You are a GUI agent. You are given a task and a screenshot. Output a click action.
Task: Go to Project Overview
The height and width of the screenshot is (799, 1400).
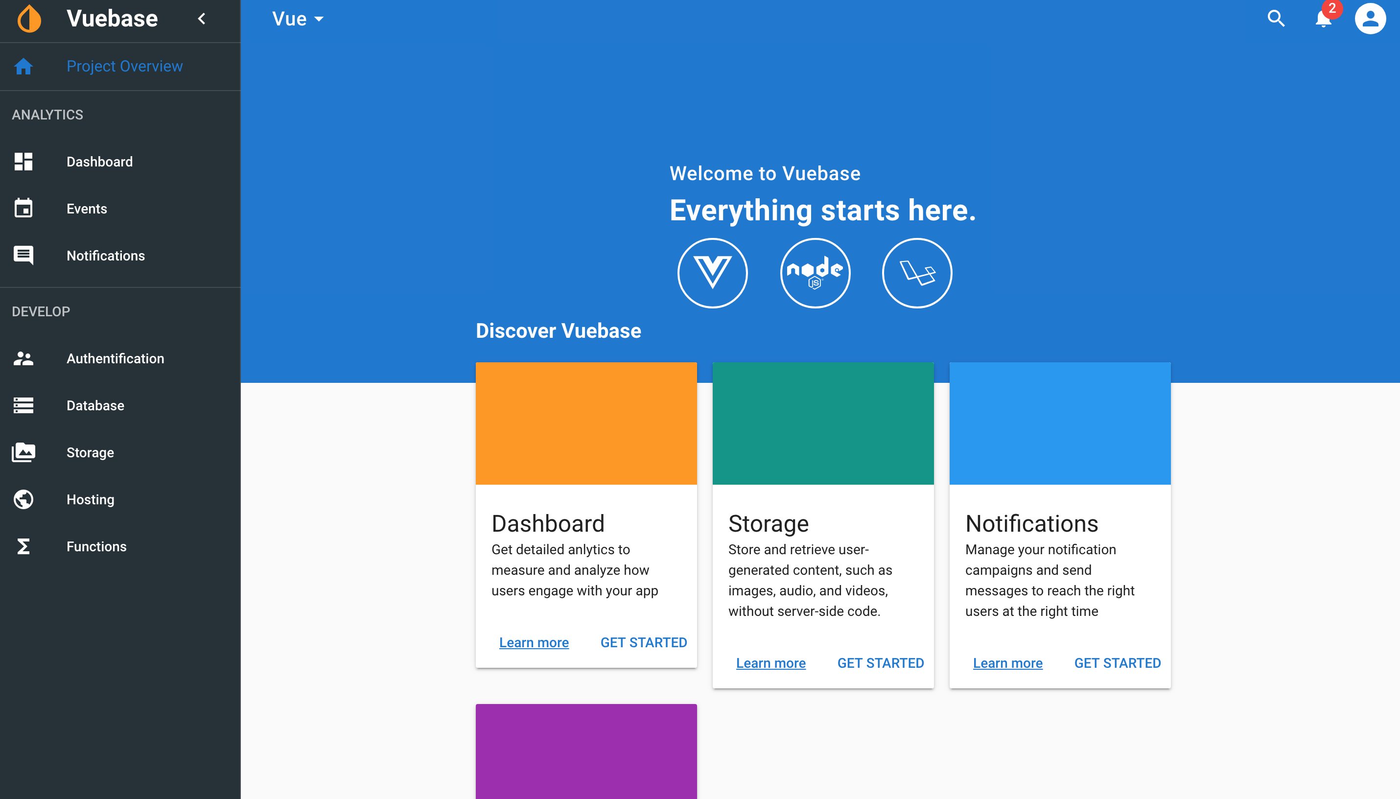point(124,66)
